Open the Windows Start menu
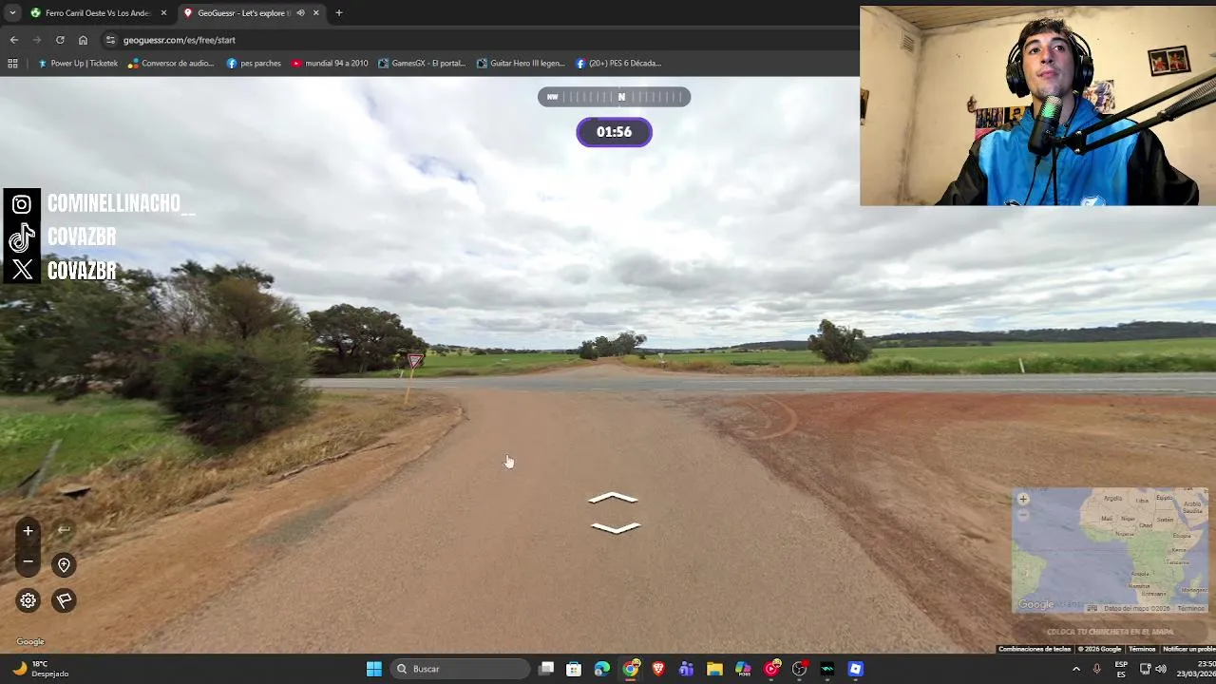Image resolution: width=1216 pixels, height=684 pixels. point(374,669)
